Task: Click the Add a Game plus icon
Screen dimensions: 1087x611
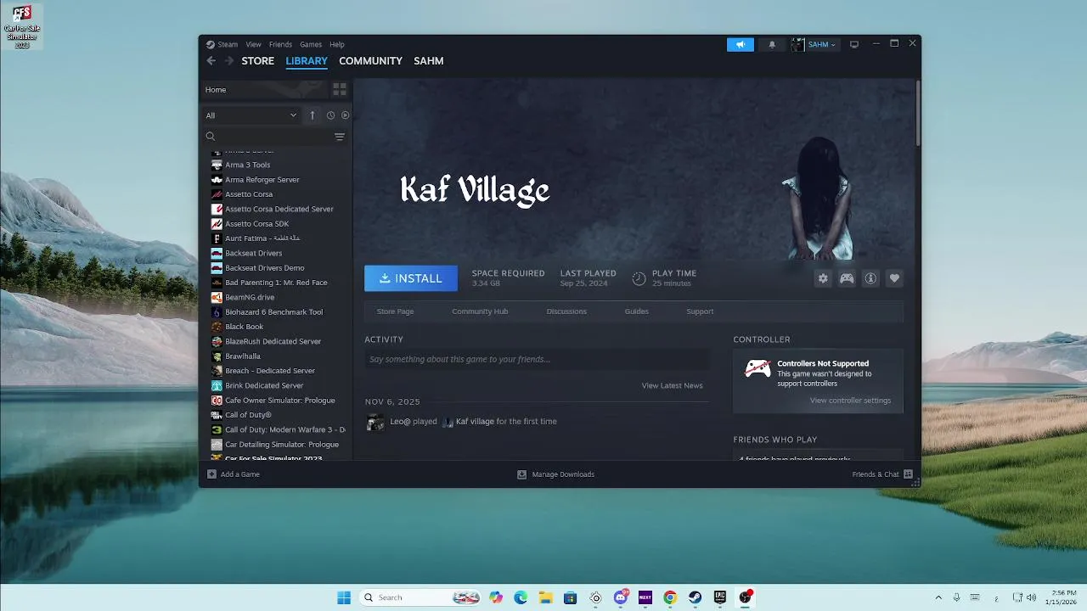Action: pyautogui.click(x=211, y=474)
